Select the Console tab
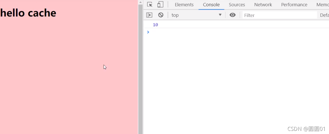Viewport: 329px width, 134px height. pyautogui.click(x=211, y=5)
